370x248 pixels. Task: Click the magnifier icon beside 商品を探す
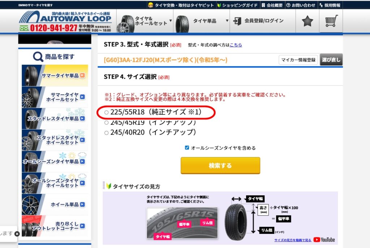pos(38,57)
